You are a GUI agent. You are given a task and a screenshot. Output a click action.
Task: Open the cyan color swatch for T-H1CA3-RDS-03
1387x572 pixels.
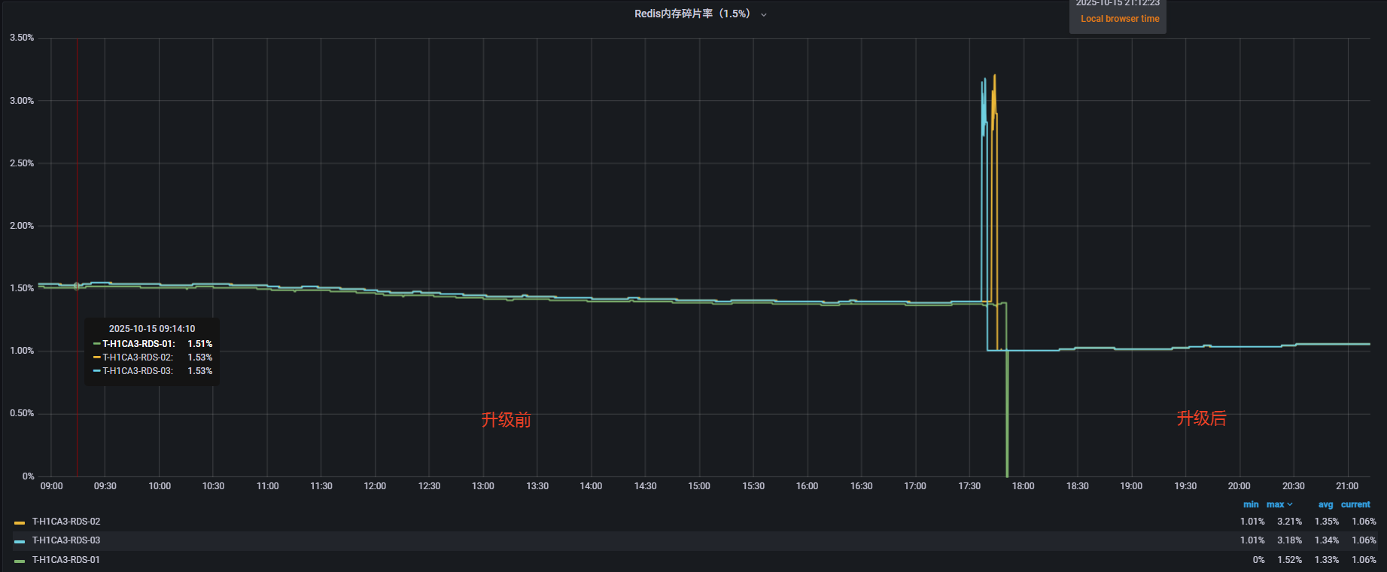(20, 541)
